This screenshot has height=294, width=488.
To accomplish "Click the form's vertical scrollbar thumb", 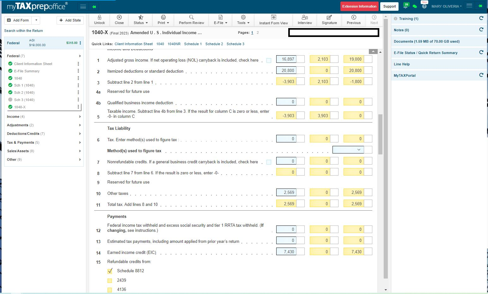I will point(380,134).
